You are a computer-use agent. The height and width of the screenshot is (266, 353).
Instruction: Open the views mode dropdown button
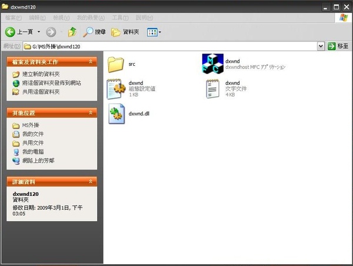pos(154,32)
